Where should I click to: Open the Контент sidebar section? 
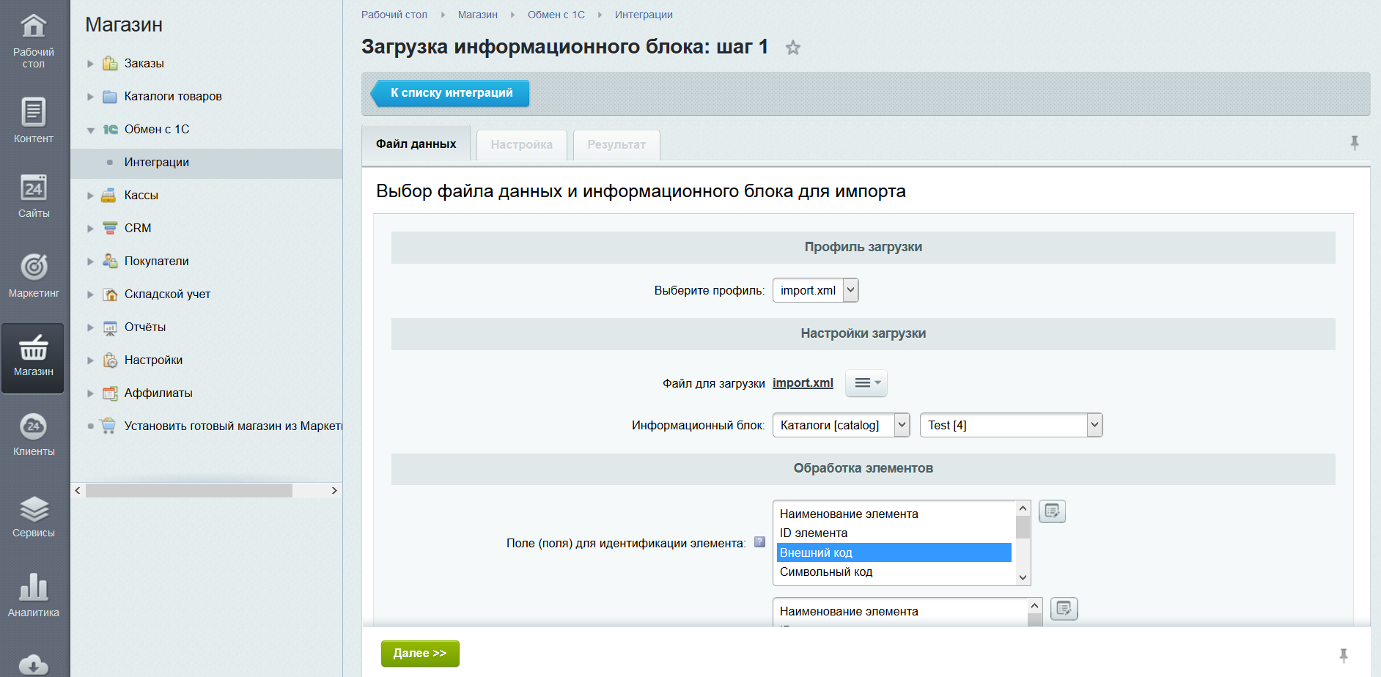[34, 121]
